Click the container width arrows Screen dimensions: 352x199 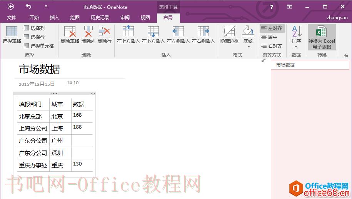click(93, 93)
